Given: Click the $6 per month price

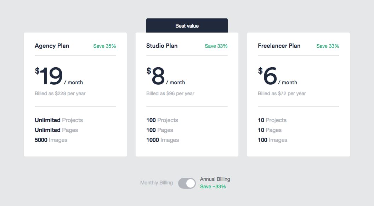Looking at the screenshot, I should click(277, 77).
